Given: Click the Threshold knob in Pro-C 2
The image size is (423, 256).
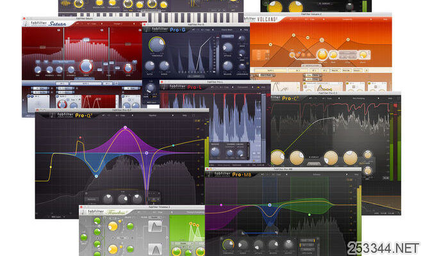Looking at the screenshot, I should click(278, 157).
